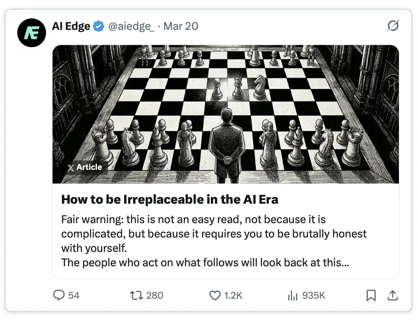Open 'How to be Irreplaceable in the AI Era' title
Screen dimensions: 418x321
click(170, 199)
